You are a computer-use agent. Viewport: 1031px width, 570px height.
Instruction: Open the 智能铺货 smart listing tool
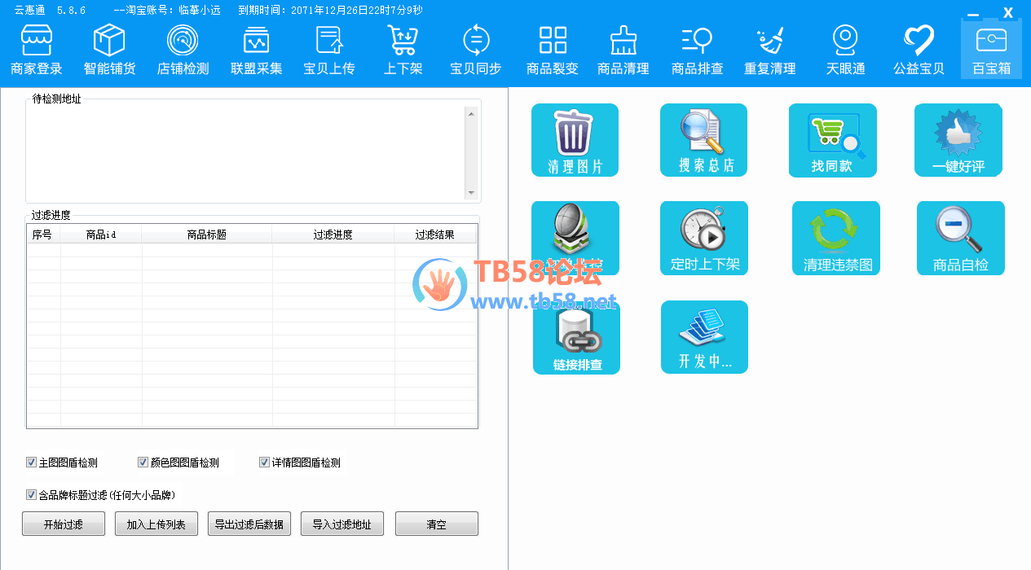109,50
